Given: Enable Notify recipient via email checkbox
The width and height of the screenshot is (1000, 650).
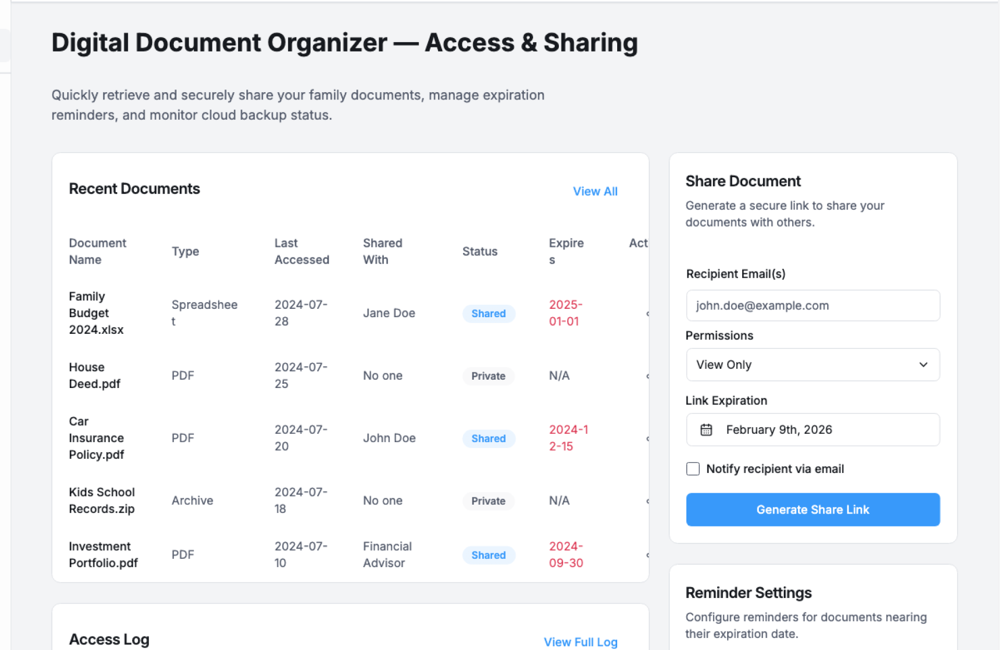Looking at the screenshot, I should click(693, 469).
